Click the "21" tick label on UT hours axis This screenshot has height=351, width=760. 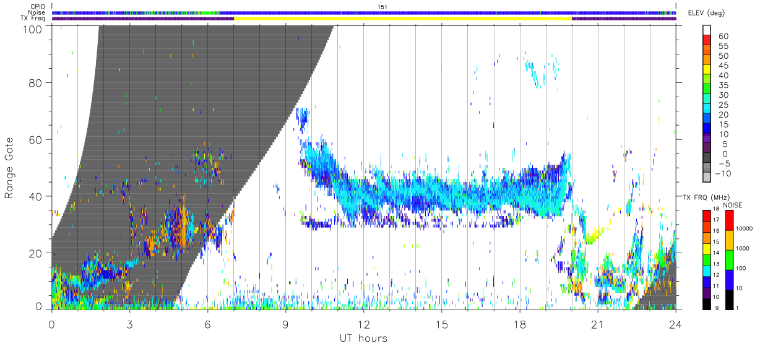pos(597,324)
